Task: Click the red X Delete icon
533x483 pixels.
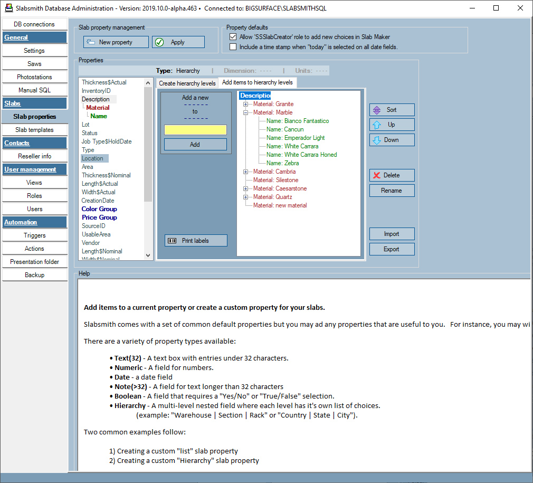Action: 377,175
